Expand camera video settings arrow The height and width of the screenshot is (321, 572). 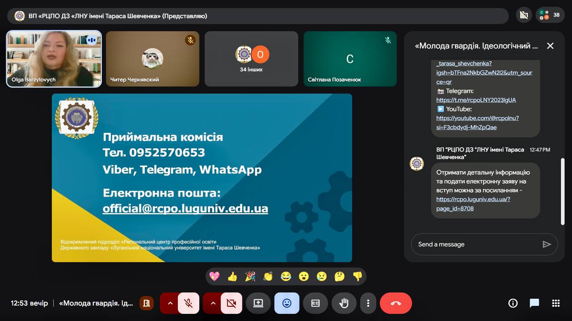pyautogui.click(x=213, y=303)
